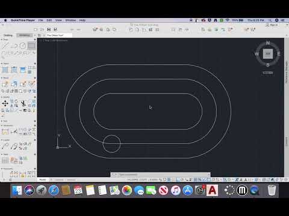The image size is (289, 216).
Task: Open the Edit menu
Action: tap(49, 20)
